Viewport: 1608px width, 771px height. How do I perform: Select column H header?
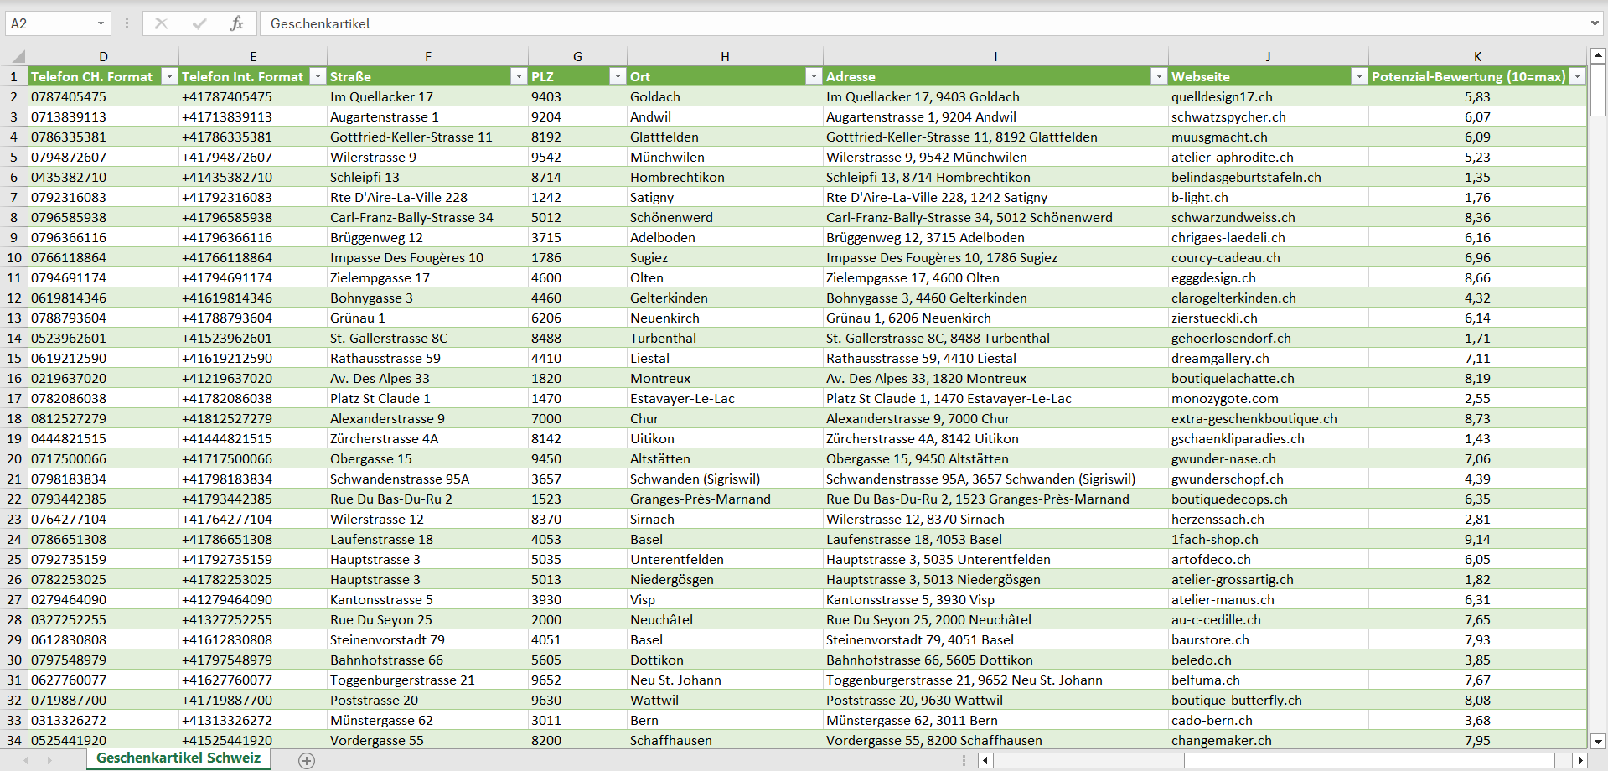point(725,57)
